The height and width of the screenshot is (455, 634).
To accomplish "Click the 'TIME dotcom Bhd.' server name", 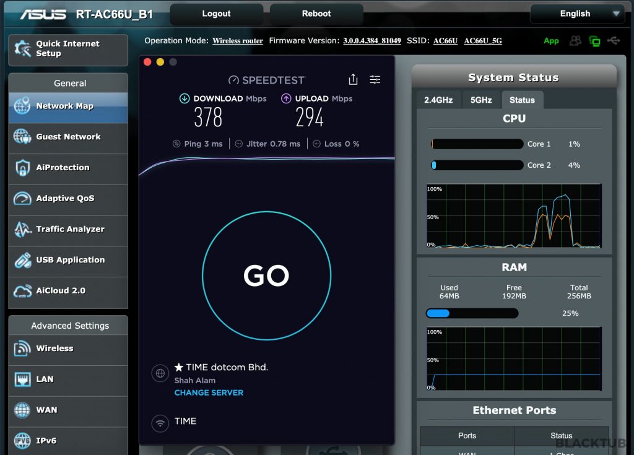I will click(x=227, y=367).
